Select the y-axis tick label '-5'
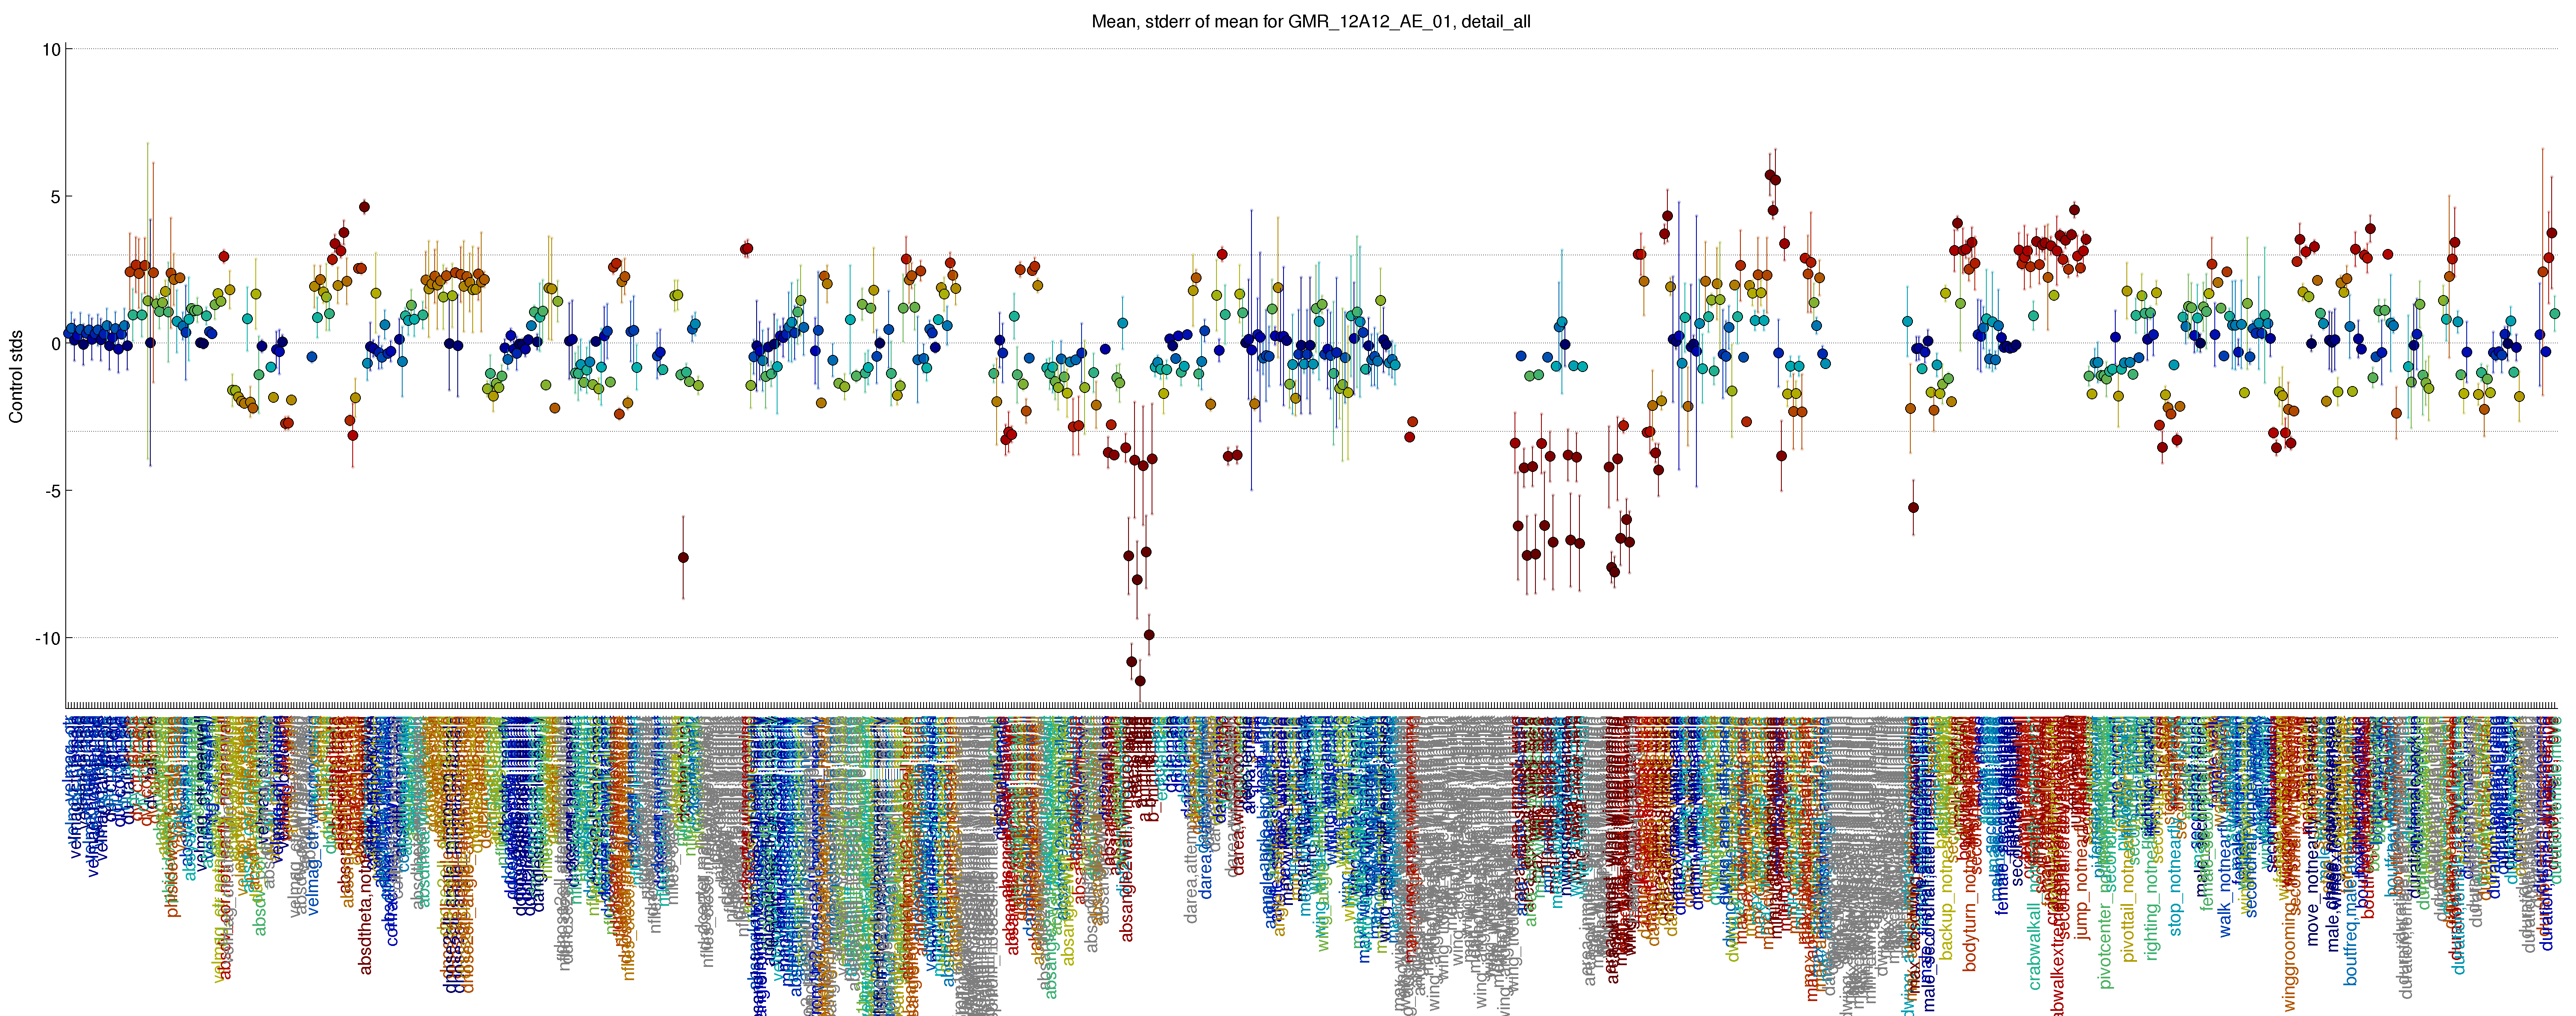 click(52, 491)
